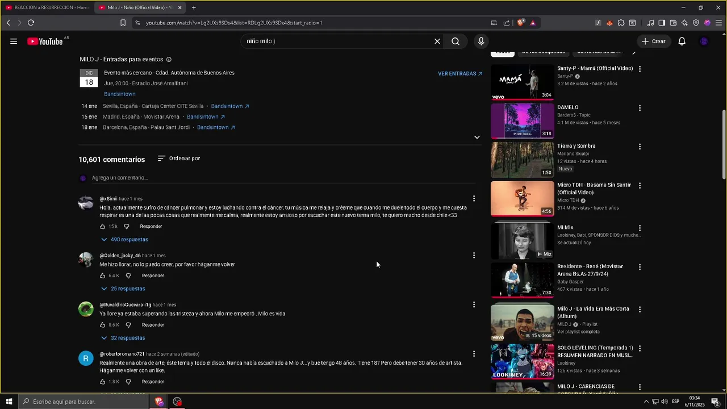Start voice search with microphone
The height and width of the screenshot is (409, 727).
(481, 41)
